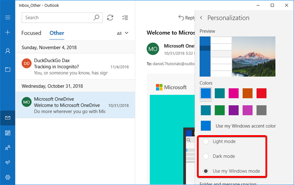
Task: Click the search magnifier icon
Action: pyautogui.click(x=96, y=18)
